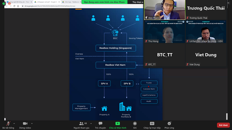Click browser back arrow
Screen dimensions: 232x130
(7, 6)
